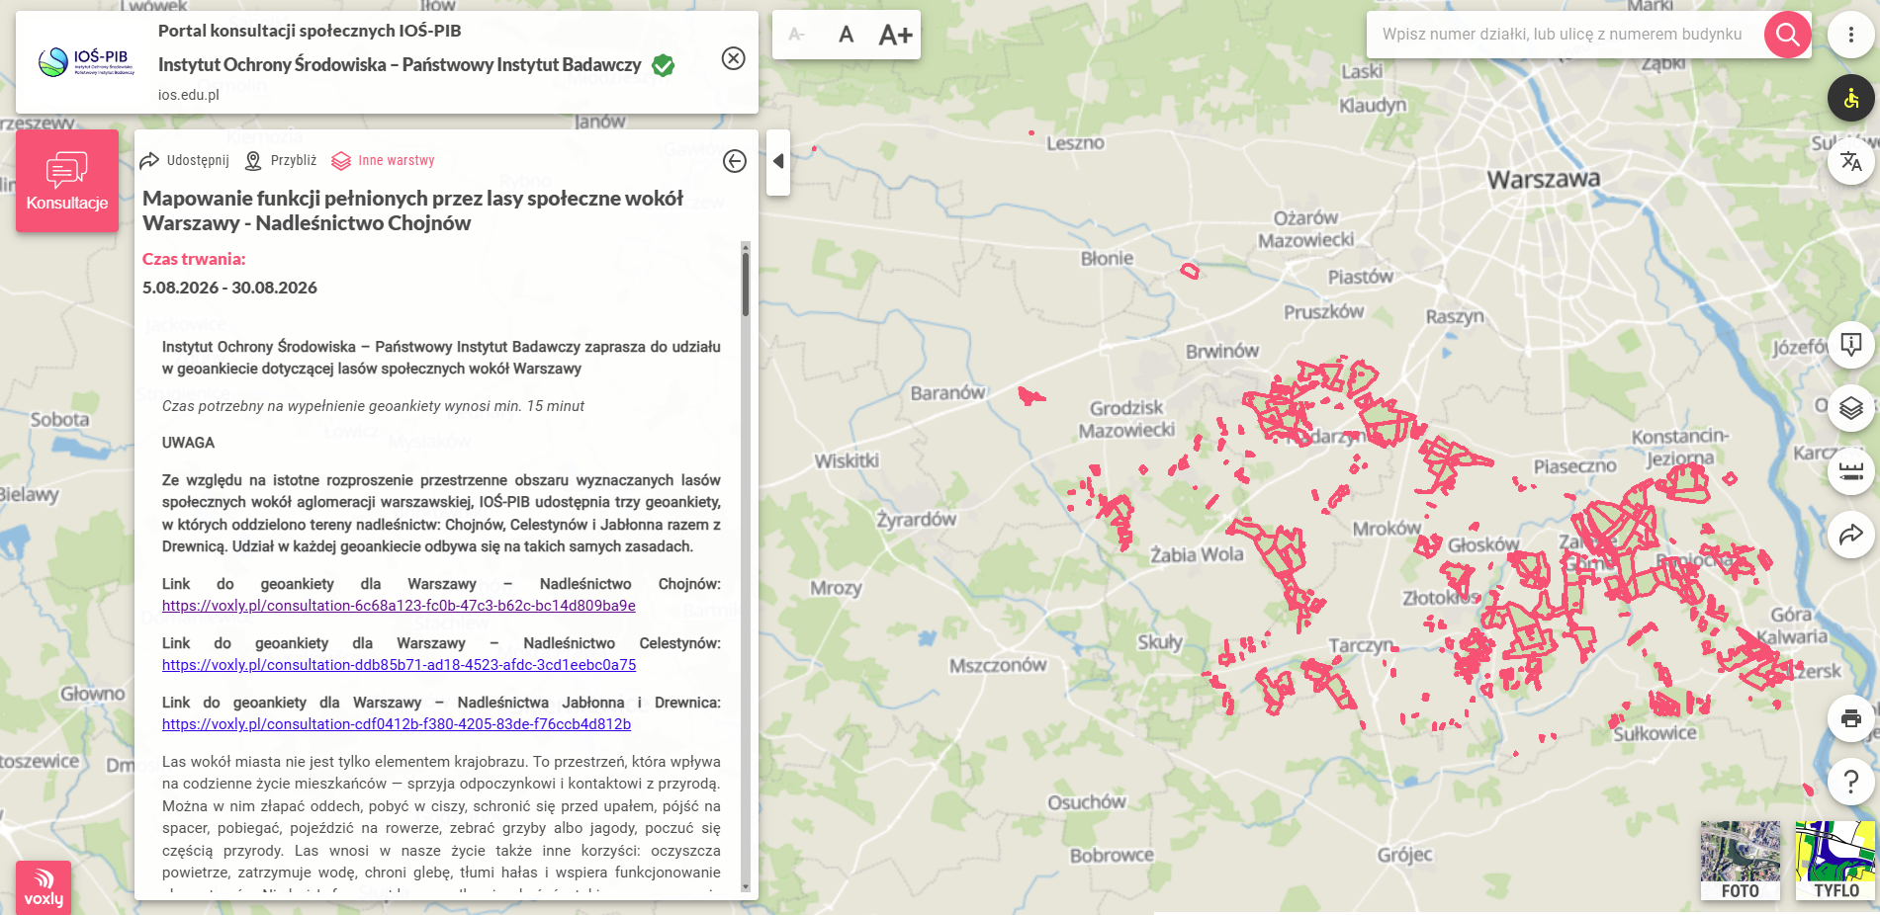The height and width of the screenshot is (915, 1880).
Task: Click the voxly logo button
Action: pos(44,887)
